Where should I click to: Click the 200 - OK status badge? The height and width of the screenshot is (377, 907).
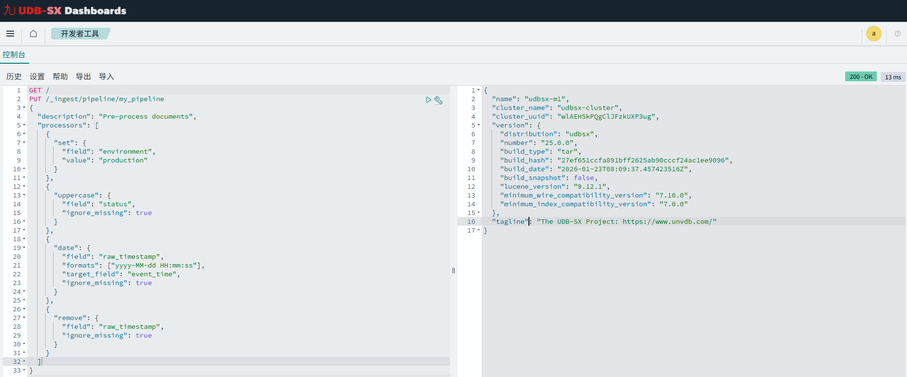click(x=861, y=76)
